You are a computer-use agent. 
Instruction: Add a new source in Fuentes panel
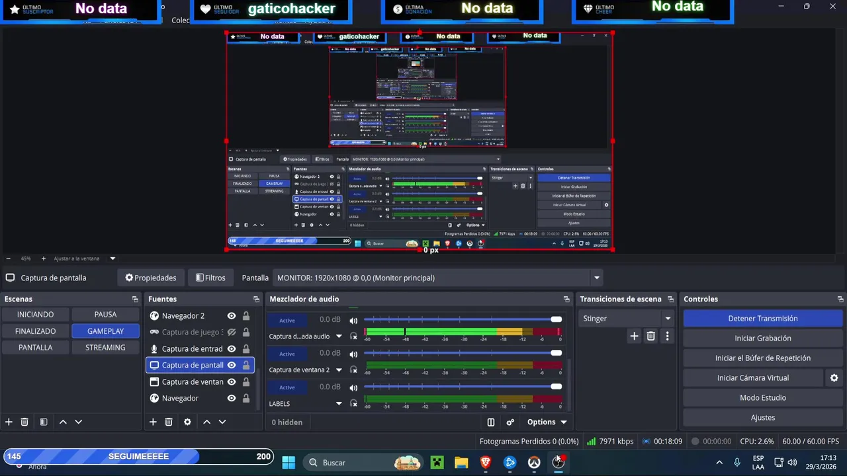(x=153, y=422)
